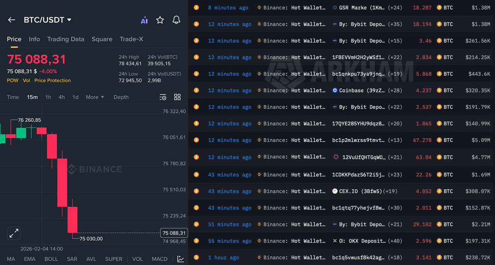This screenshot has width=495, height=265.
Task: Open the OKX Deposit recipient entity
Action: click(359, 241)
